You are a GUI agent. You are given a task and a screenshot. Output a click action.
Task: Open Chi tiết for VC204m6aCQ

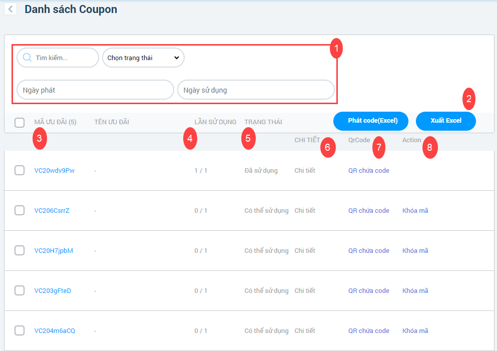305,330
